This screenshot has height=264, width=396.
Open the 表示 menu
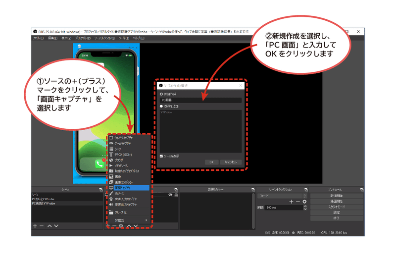[x=66, y=38]
